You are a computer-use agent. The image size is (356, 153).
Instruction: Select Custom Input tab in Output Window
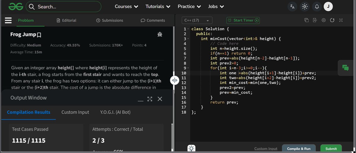(75, 112)
